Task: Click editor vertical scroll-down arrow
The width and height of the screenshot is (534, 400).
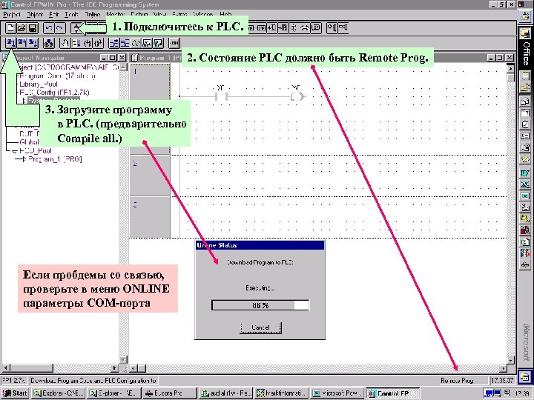Action: (510, 359)
